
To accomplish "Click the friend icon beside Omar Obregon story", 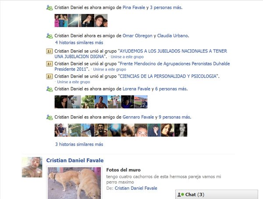I will tap(49, 36).
